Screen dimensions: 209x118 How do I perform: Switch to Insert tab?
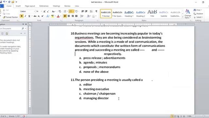pyautogui.click(x=18, y=6)
